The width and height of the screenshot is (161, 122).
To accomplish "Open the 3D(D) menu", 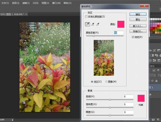I will pos(35,3).
